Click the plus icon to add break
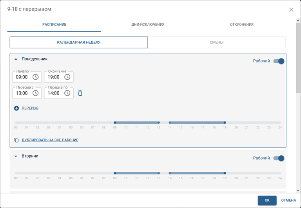 (16, 108)
